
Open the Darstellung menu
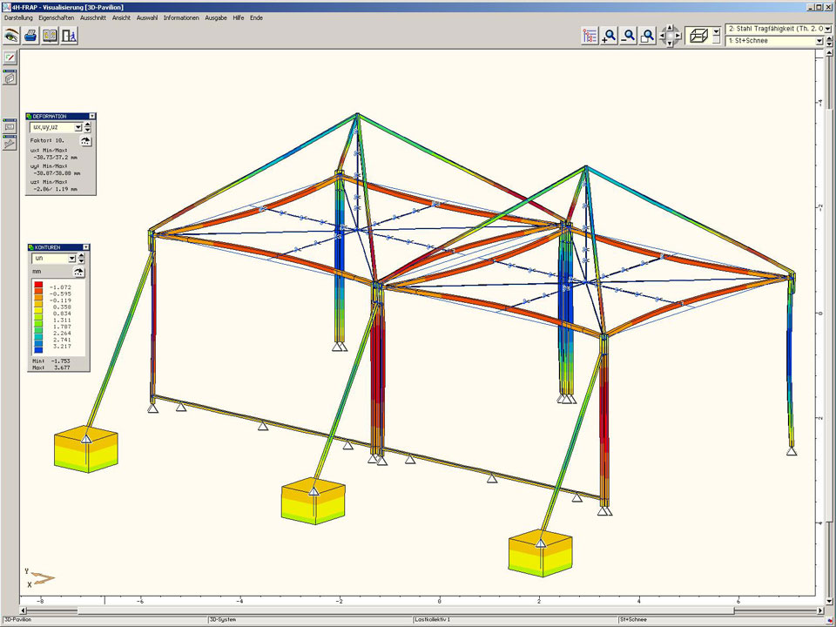(18, 17)
